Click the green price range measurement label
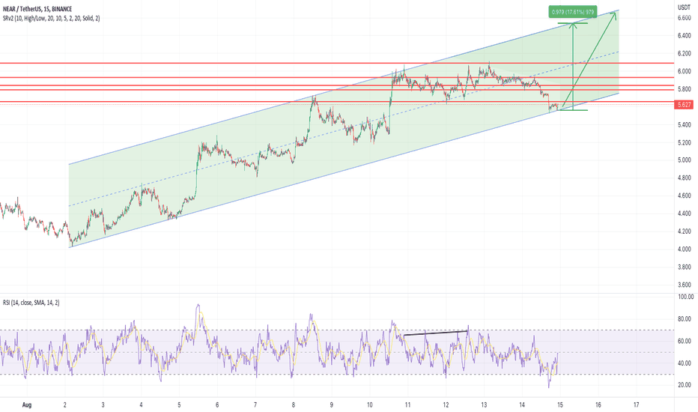 pyautogui.click(x=583, y=10)
